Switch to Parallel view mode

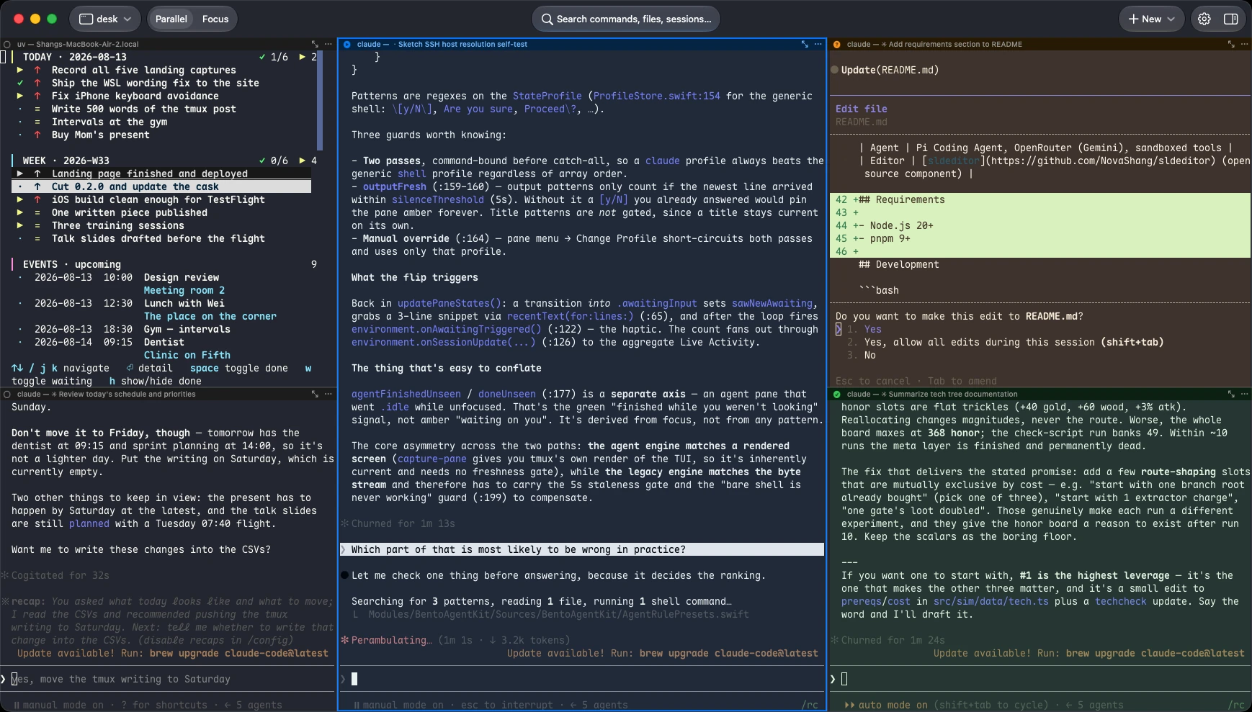pos(171,19)
